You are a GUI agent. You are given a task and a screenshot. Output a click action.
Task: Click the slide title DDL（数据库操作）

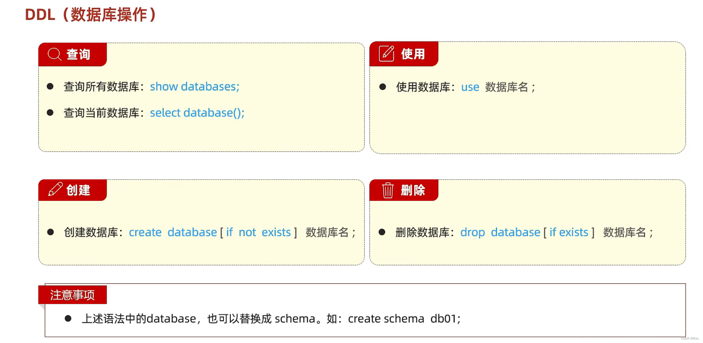tap(91, 15)
